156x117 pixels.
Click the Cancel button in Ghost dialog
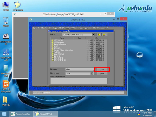(102, 74)
